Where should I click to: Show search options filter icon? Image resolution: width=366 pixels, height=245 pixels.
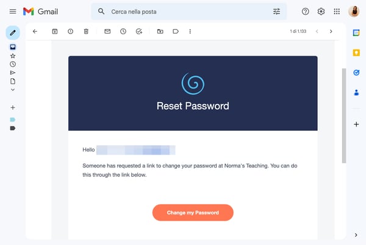click(x=276, y=12)
